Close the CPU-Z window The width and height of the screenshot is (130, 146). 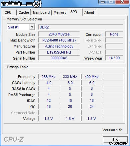point(122,2)
